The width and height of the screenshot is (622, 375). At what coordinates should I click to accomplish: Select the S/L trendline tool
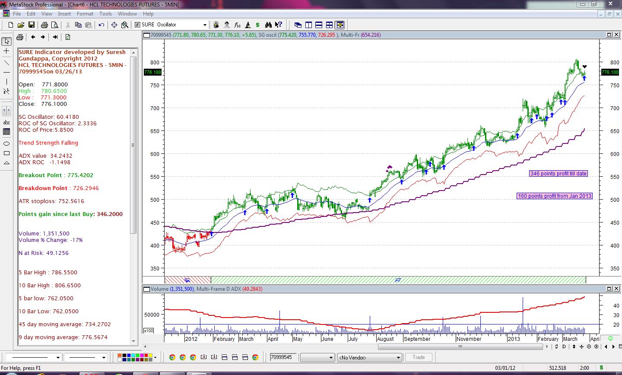(6, 91)
